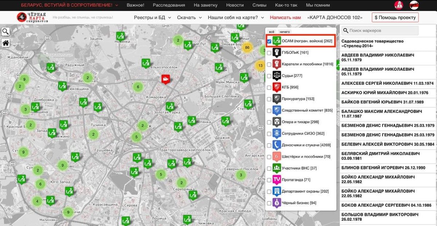Click the white-red-white flag icon top right

click(x=414, y=5)
